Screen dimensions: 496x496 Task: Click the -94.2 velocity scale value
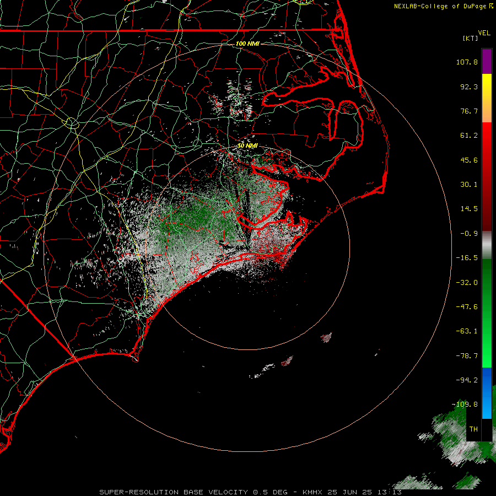click(x=467, y=380)
